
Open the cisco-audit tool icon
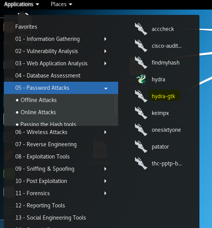pyautogui.click(x=141, y=46)
